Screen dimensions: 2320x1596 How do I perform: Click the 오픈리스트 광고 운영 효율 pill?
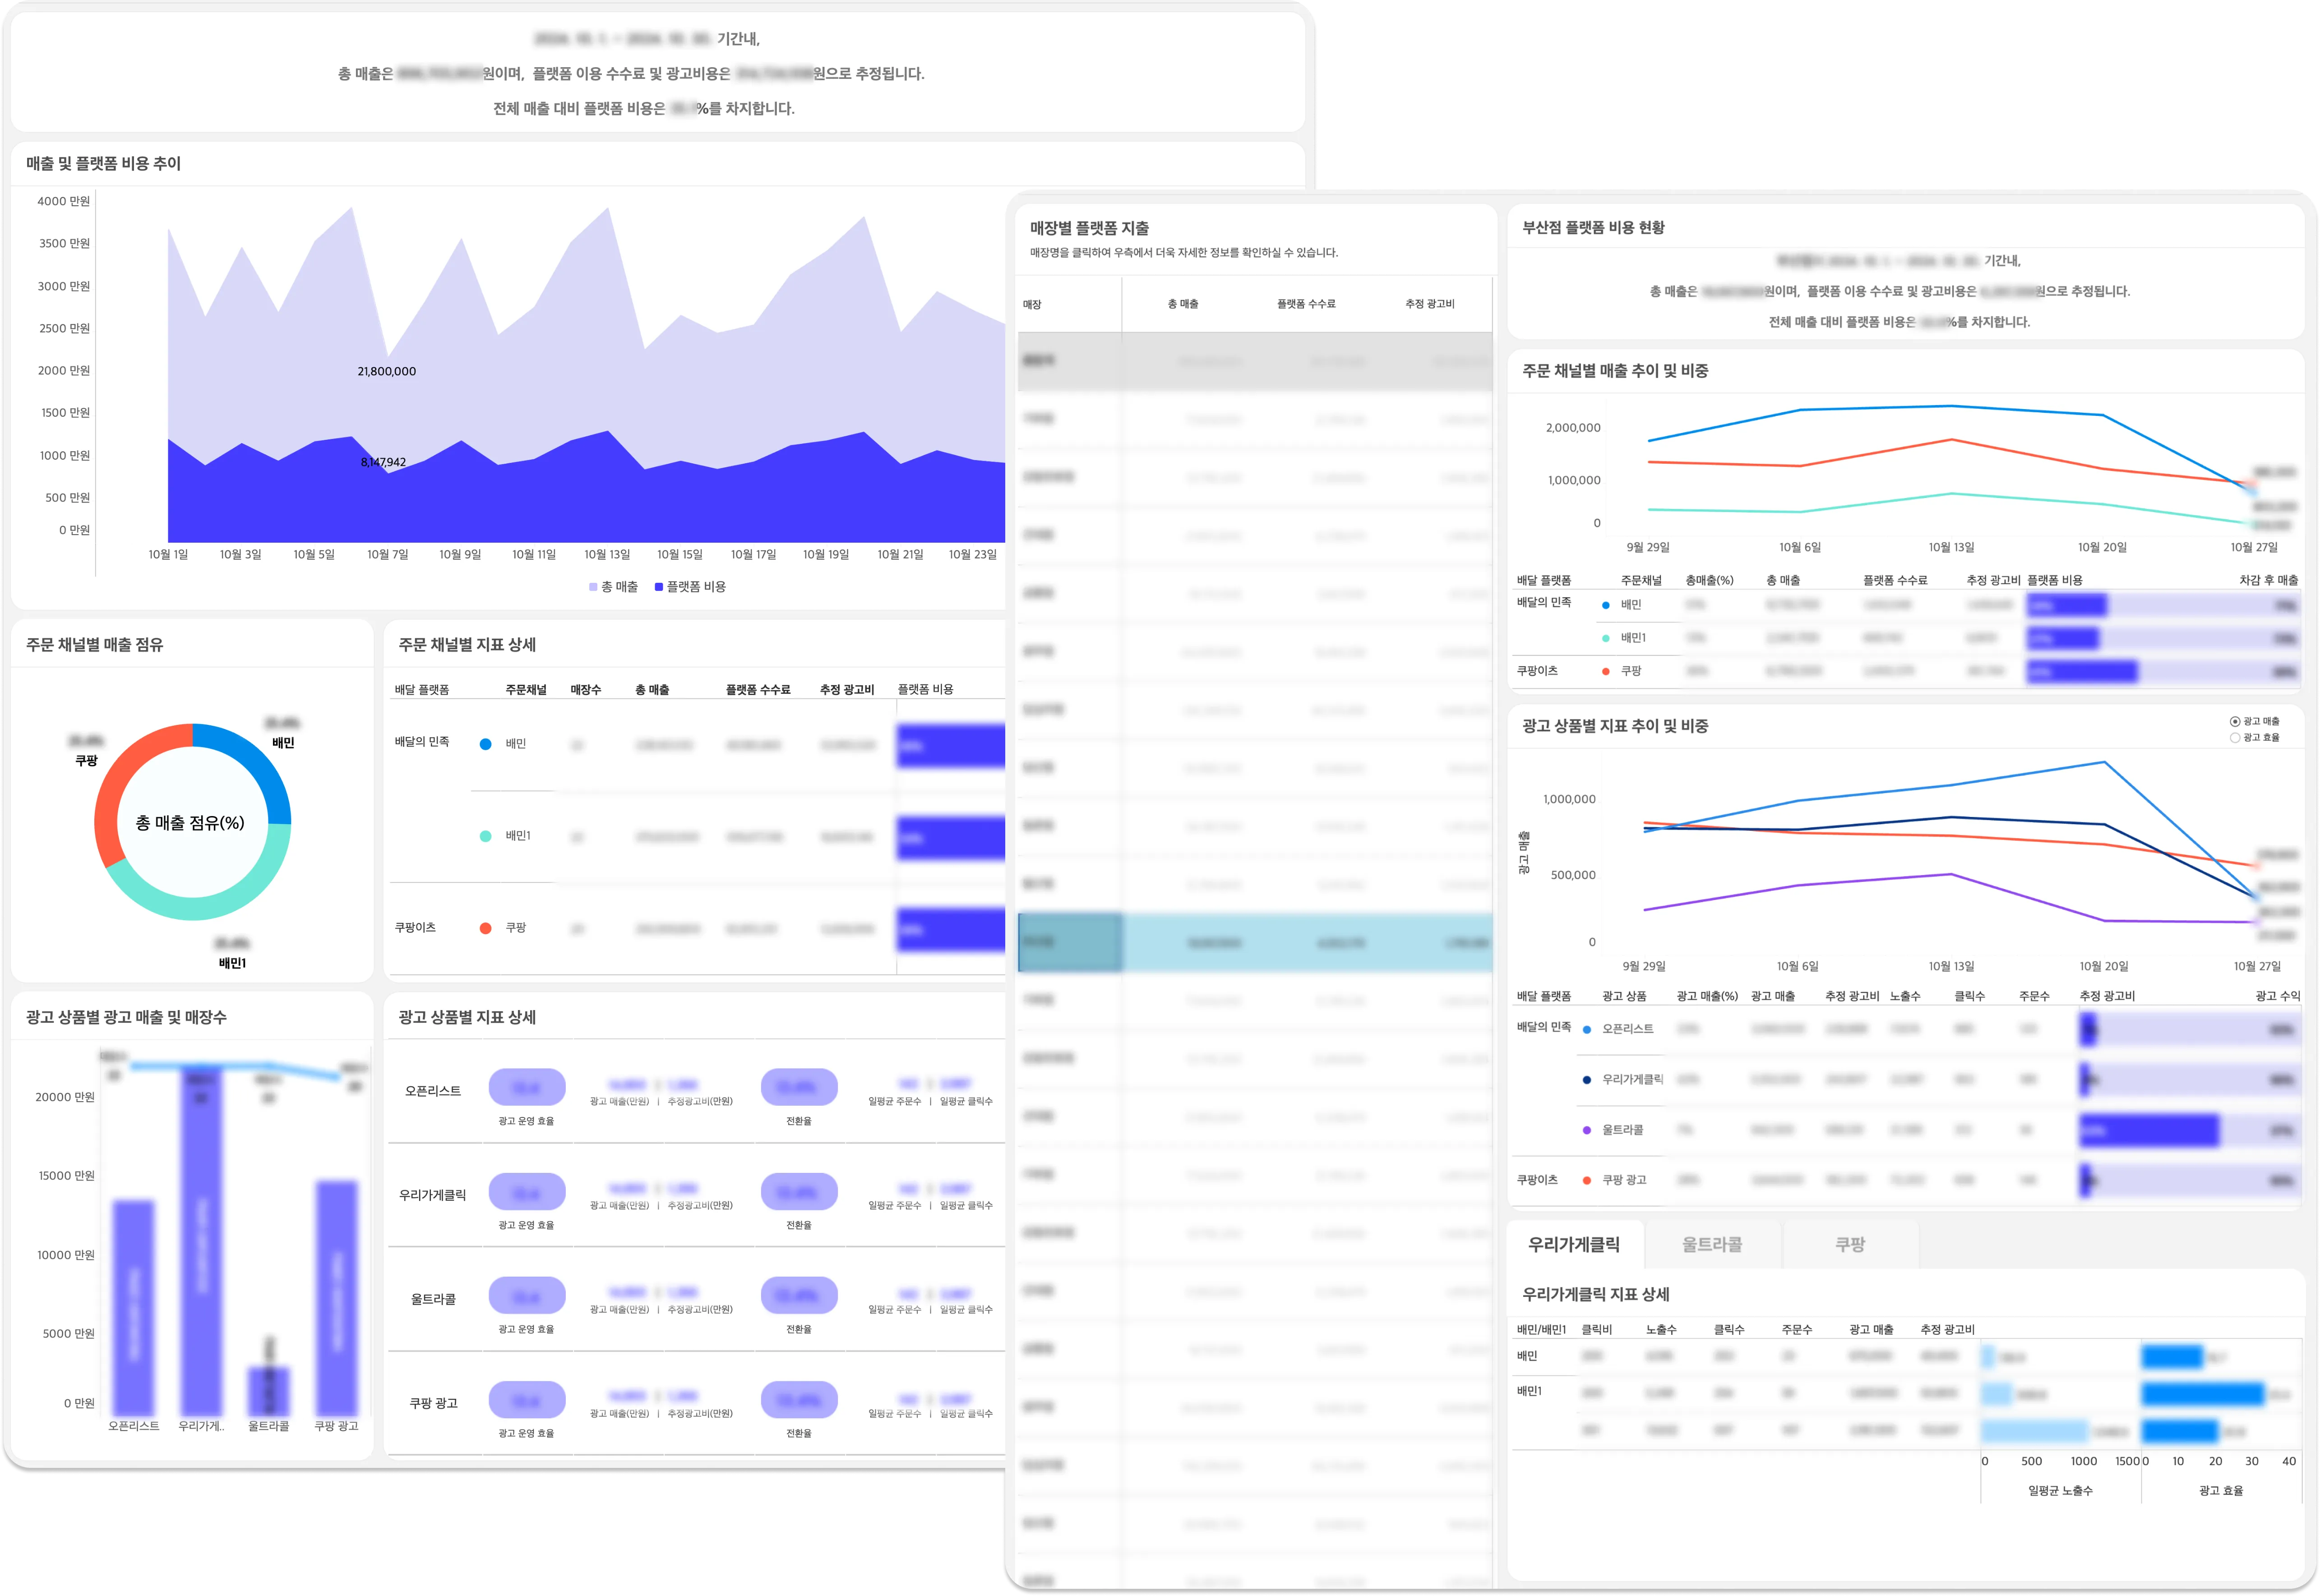(527, 1087)
